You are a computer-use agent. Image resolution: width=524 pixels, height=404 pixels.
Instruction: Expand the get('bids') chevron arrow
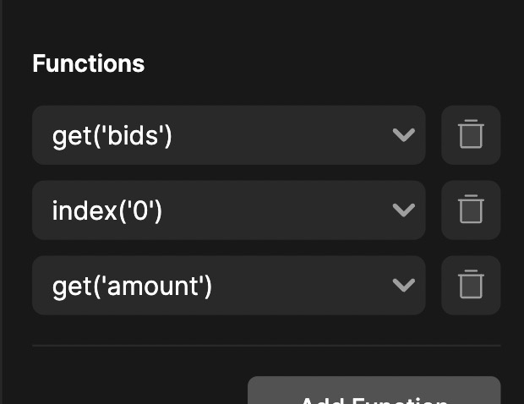pos(404,135)
